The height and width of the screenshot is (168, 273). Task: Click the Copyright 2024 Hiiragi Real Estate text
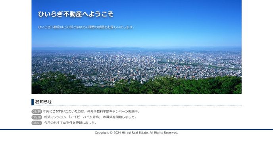click(x=136, y=133)
